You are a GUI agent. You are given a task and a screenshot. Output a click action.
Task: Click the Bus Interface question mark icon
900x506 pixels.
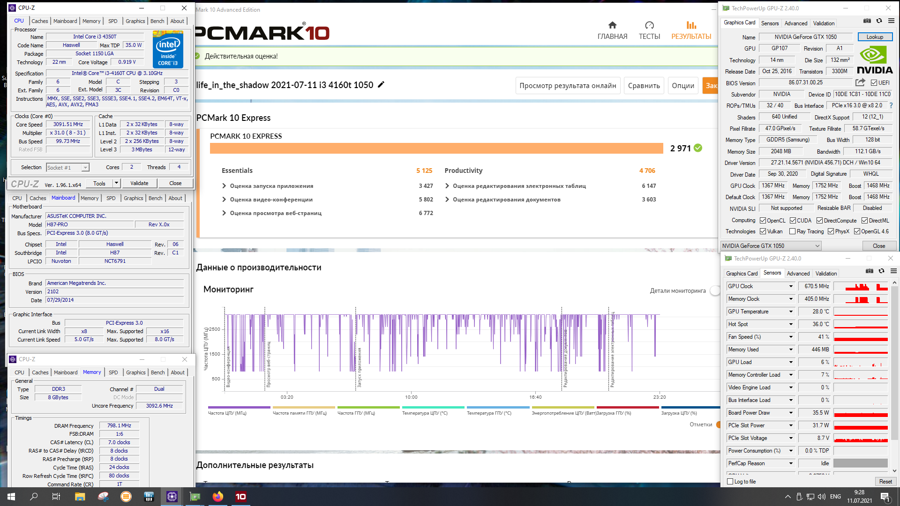(x=891, y=105)
